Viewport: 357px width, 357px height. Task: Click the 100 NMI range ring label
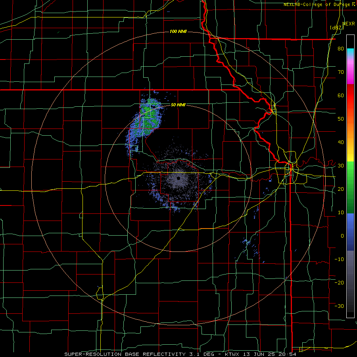coord(178,31)
